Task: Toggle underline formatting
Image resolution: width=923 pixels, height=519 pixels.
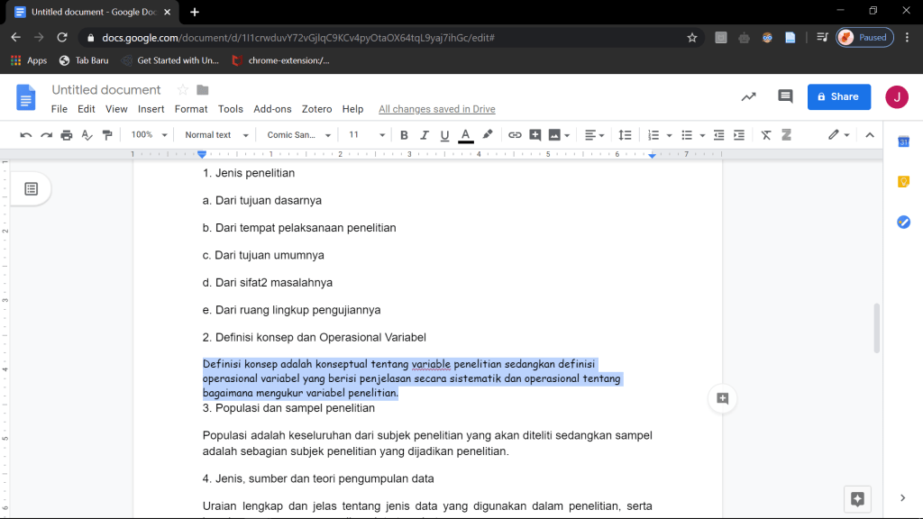Action: point(444,135)
